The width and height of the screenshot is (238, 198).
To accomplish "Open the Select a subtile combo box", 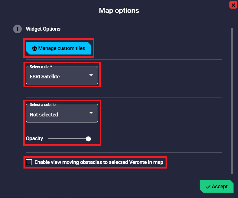I will click(x=62, y=113).
